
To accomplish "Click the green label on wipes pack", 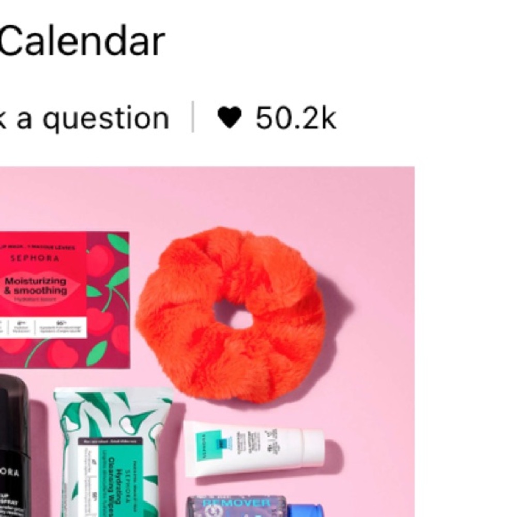I will [111, 478].
